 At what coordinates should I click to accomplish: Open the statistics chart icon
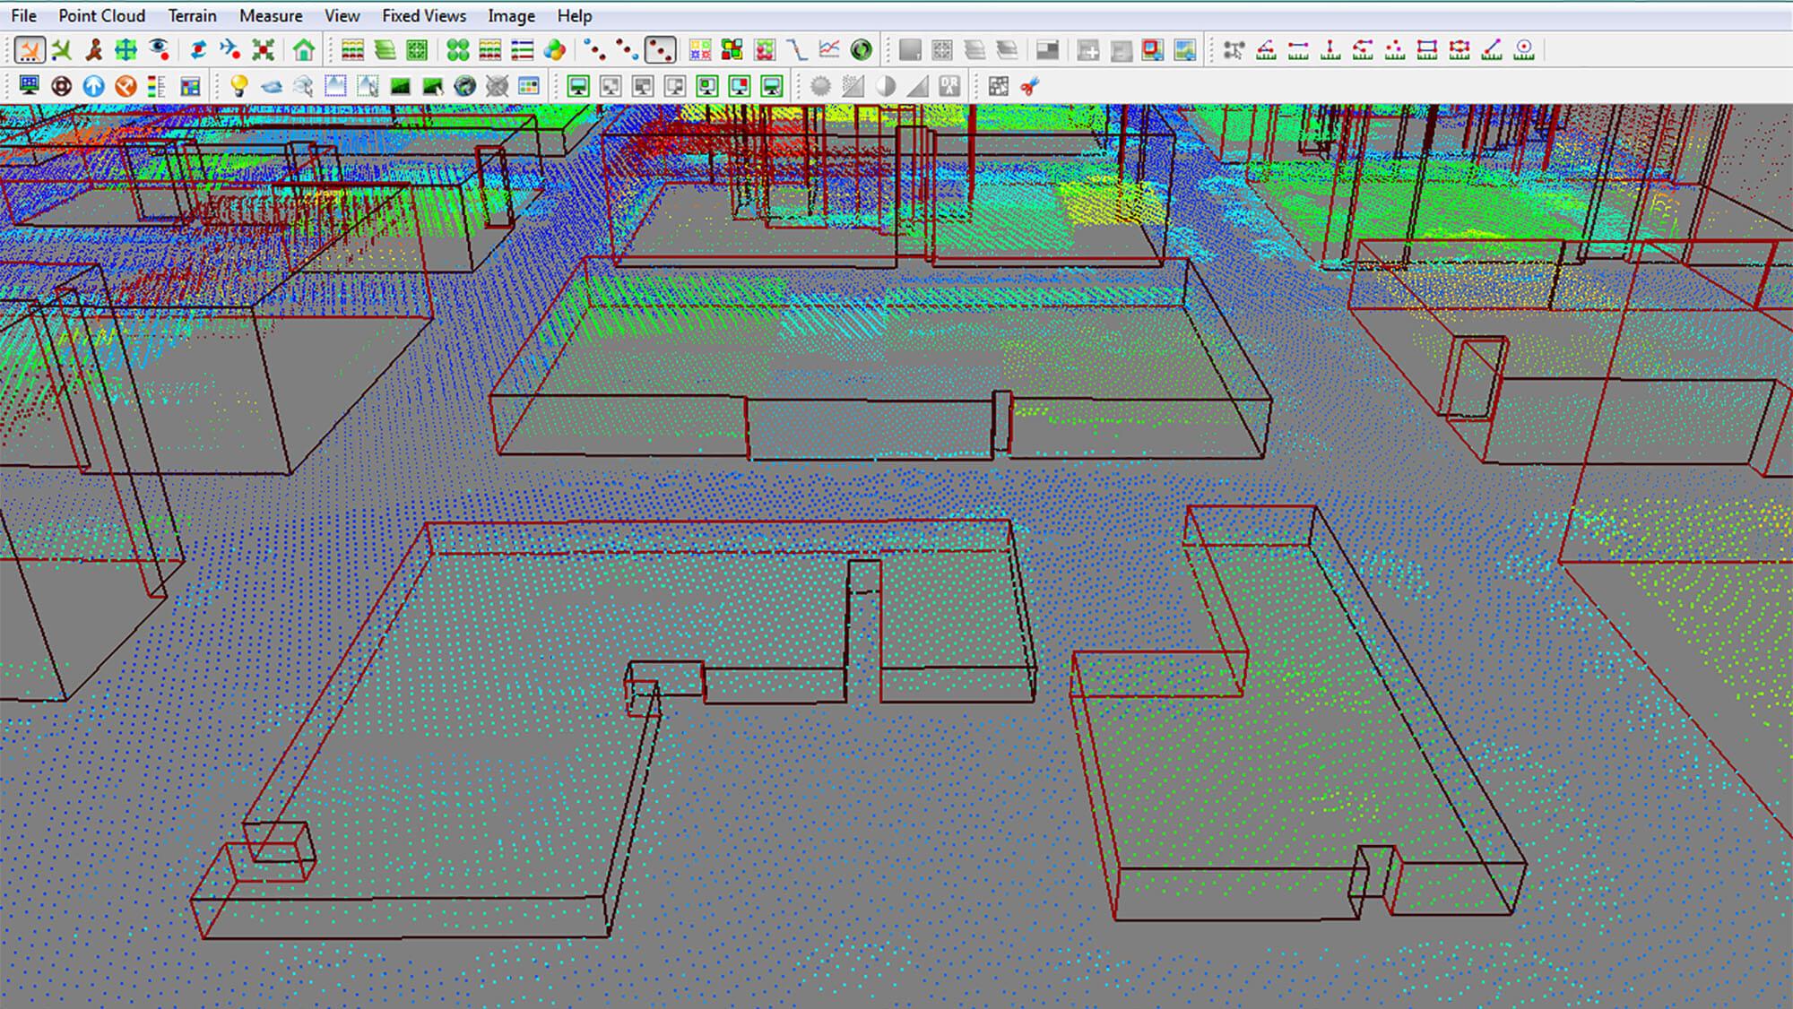[828, 48]
